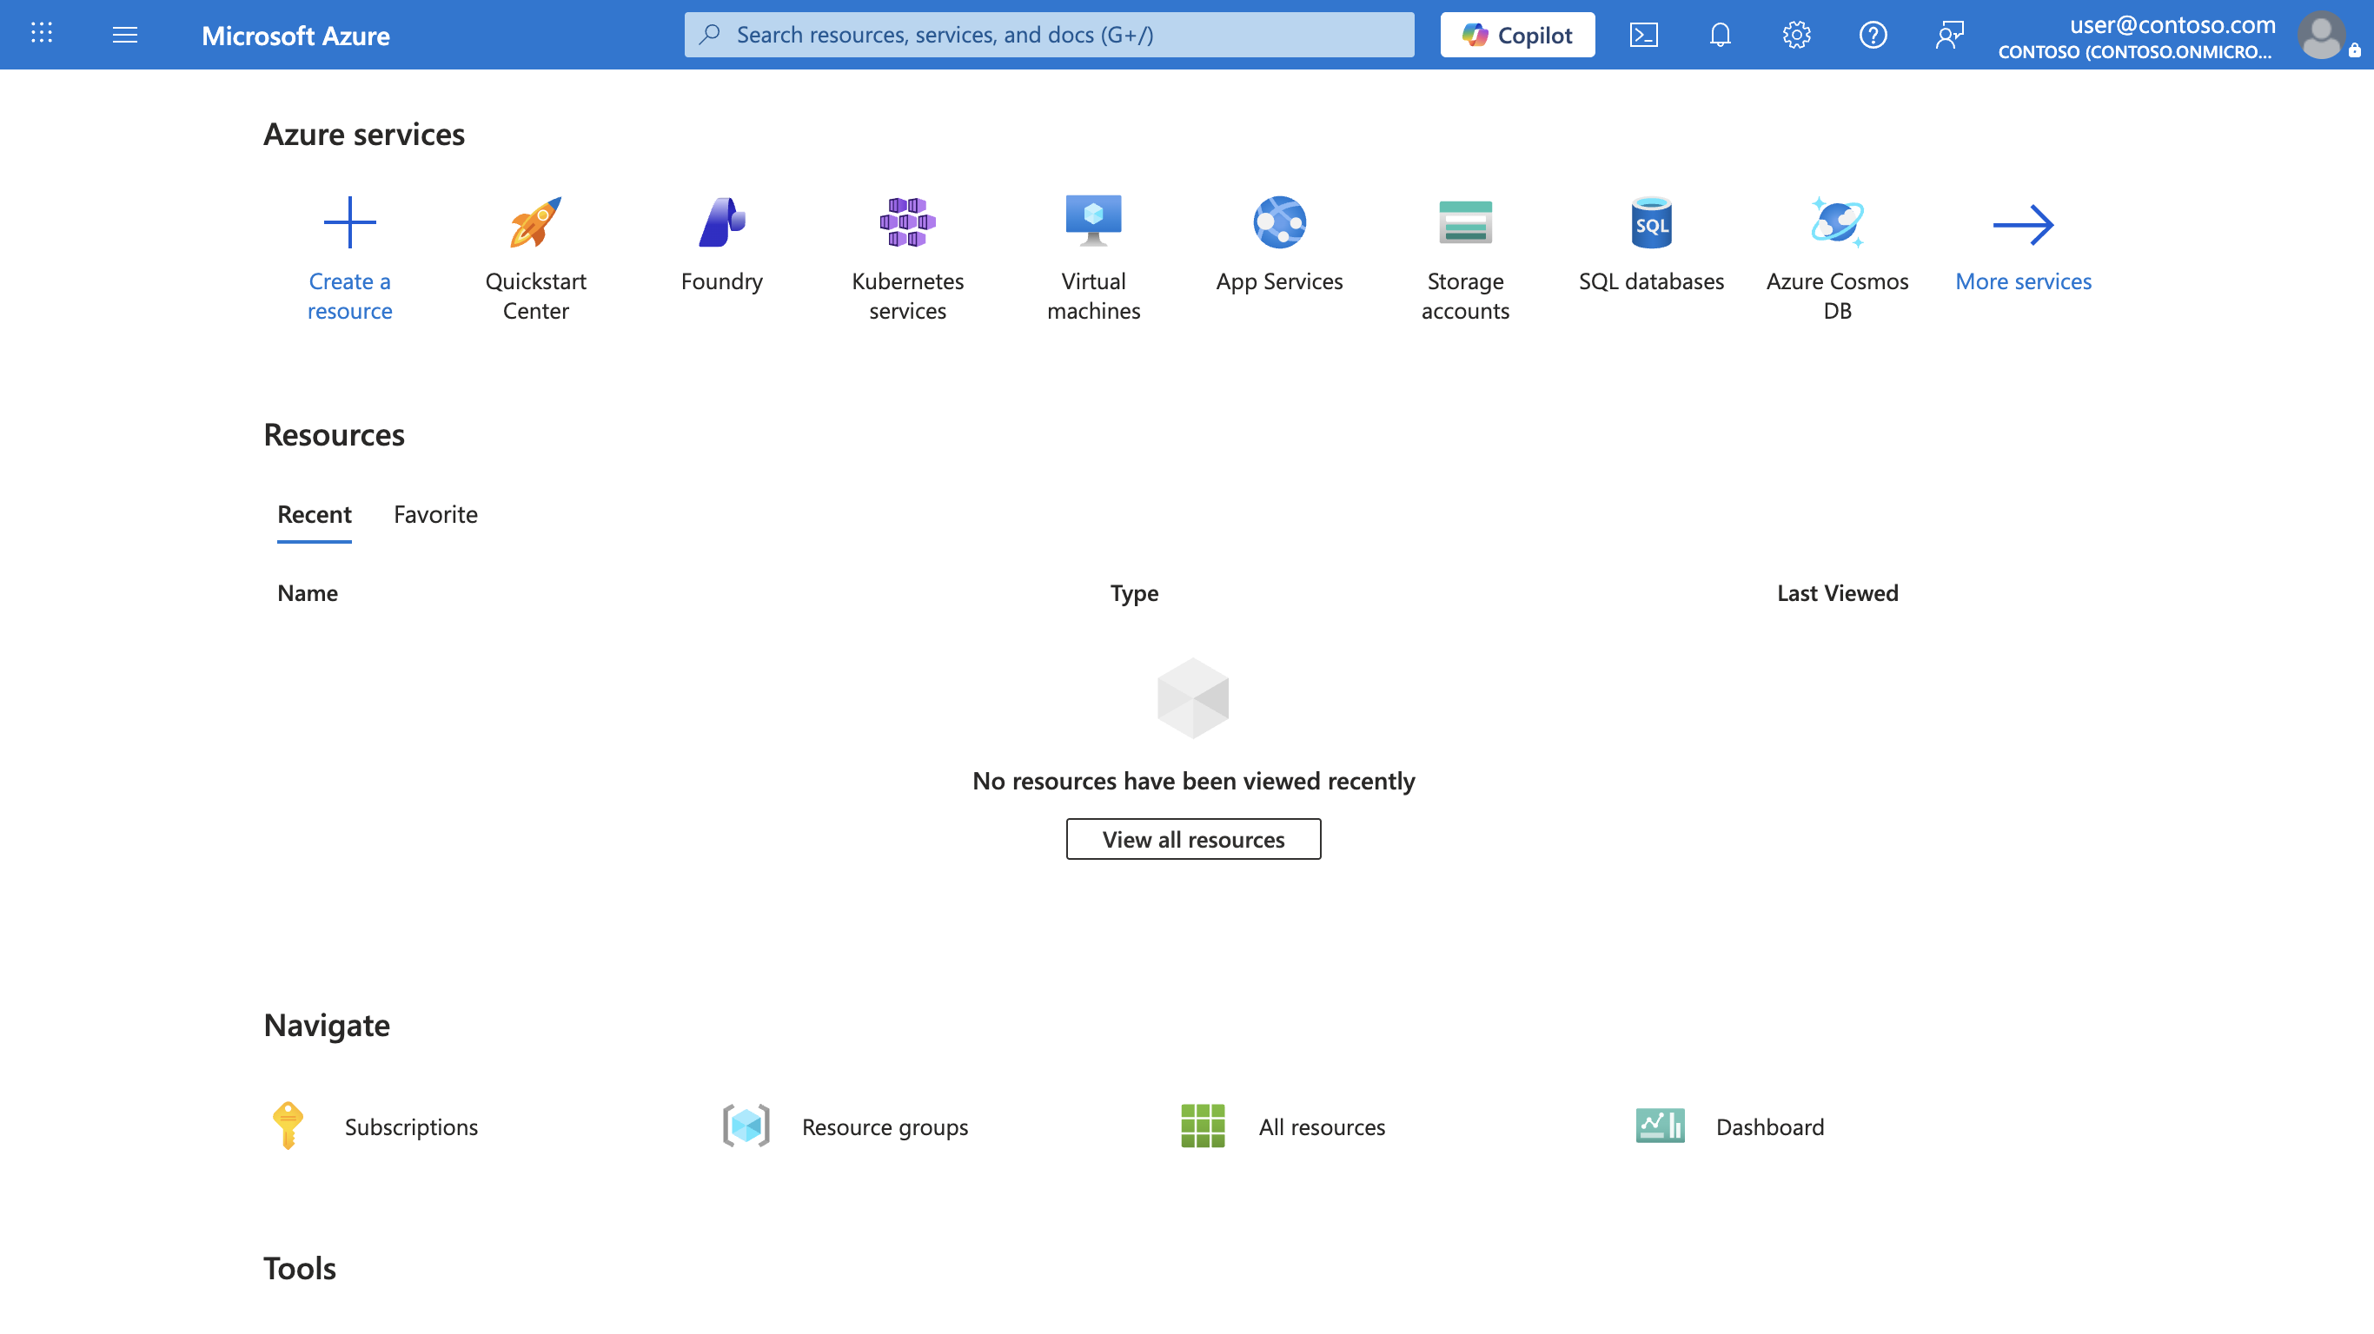The width and height of the screenshot is (2374, 1334).
Task: Open Azure Cosmos DB icon
Action: pyautogui.click(x=1837, y=222)
